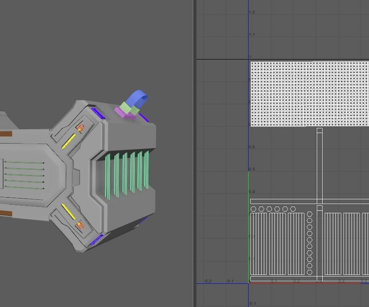Select the upper yellow strip on the model
This screenshot has width=369, height=307.
point(68,141)
